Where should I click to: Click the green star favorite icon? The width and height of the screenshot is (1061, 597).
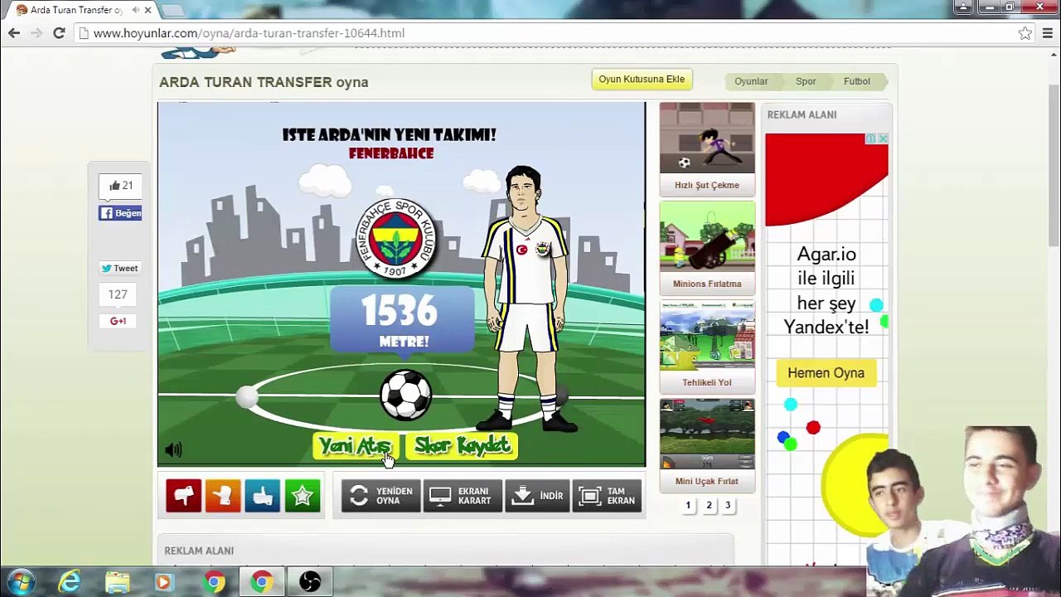click(x=303, y=496)
